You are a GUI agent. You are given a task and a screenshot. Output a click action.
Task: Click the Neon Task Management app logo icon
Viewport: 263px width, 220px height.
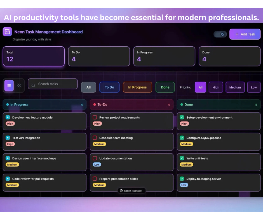[x=7, y=32]
